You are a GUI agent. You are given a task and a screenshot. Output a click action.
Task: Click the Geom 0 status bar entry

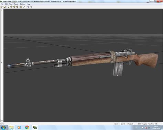click(117, 124)
